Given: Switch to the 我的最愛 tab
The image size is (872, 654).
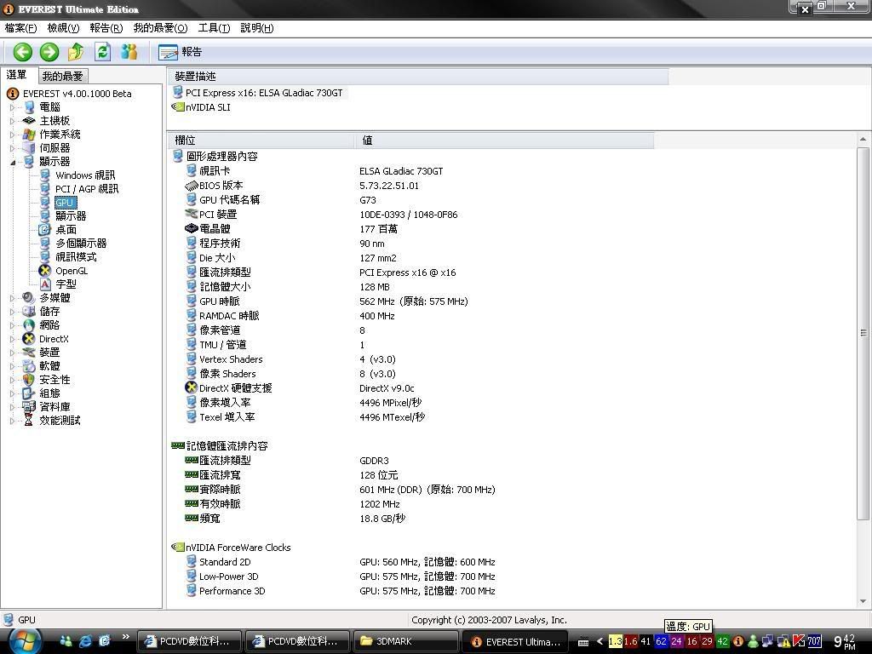Looking at the screenshot, I should click(63, 76).
